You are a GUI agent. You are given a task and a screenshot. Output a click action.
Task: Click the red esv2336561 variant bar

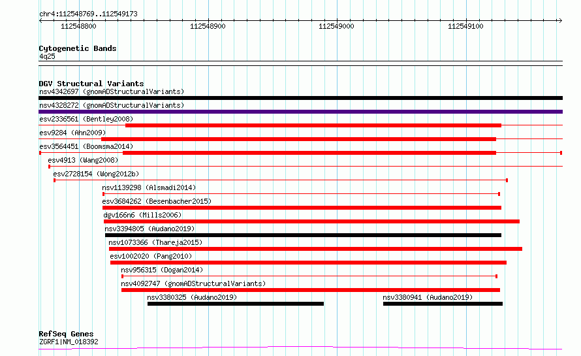click(x=313, y=125)
